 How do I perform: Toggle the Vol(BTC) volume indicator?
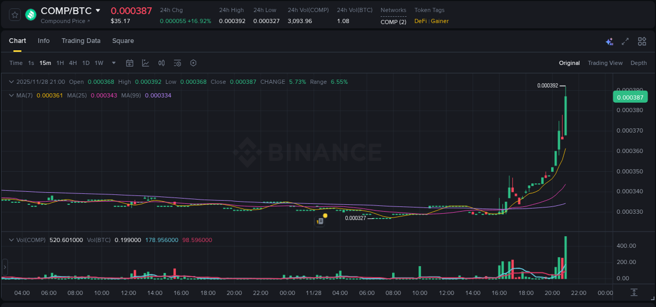(x=99, y=240)
